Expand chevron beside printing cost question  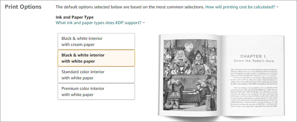[x=277, y=7]
